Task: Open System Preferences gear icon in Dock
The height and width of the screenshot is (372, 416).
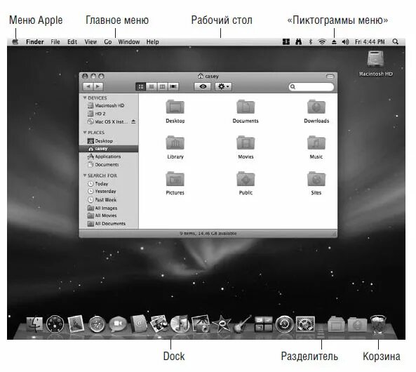Action: [305, 324]
